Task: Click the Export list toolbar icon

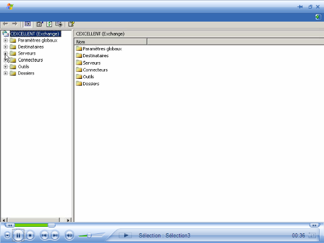Action: 59,24
